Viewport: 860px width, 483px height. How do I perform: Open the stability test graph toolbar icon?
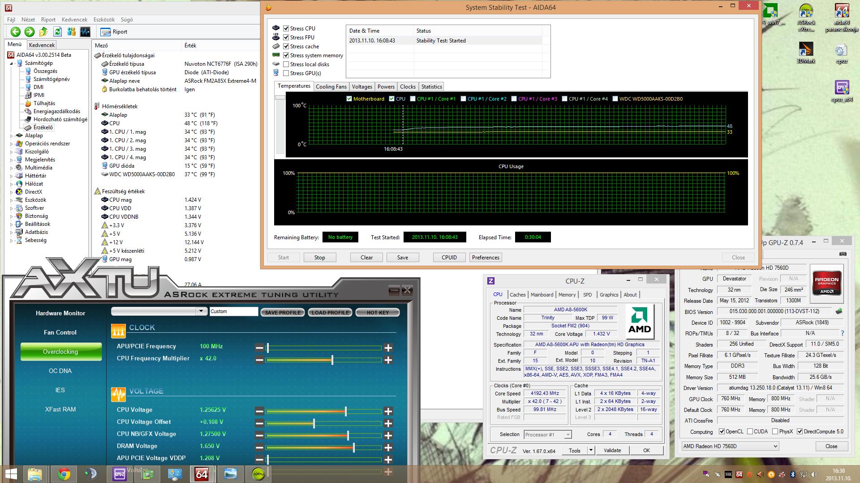(x=85, y=31)
